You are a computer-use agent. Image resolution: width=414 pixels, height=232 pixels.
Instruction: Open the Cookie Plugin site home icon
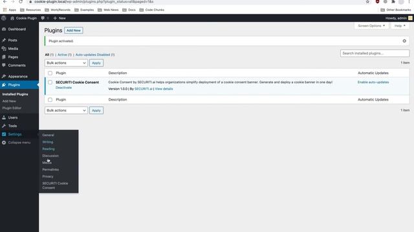click(12, 18)
